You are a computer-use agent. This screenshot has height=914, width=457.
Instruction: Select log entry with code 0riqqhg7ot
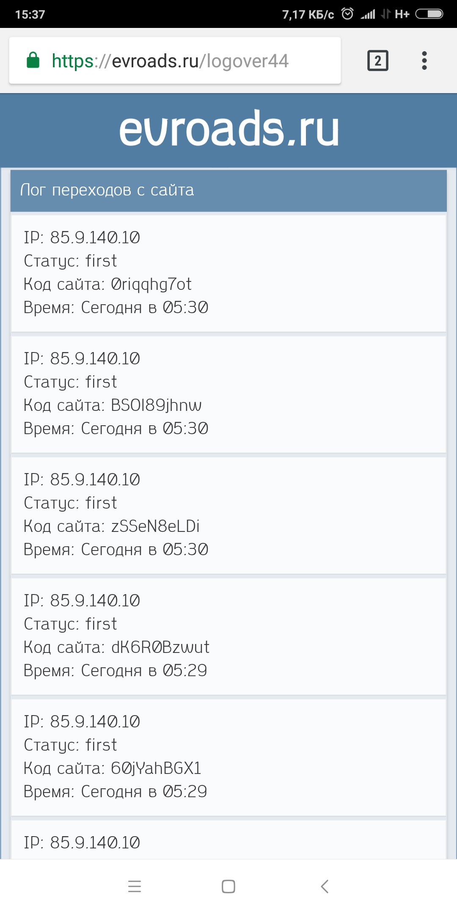[228, 273]
